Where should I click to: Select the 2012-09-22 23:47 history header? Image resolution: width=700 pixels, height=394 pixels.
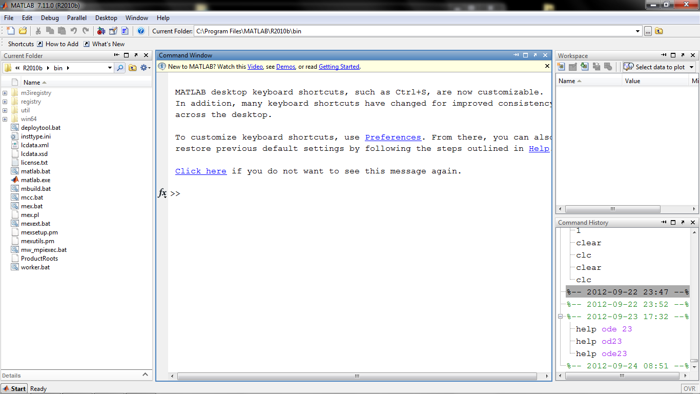pyautogui.click(x=627, y=292)
